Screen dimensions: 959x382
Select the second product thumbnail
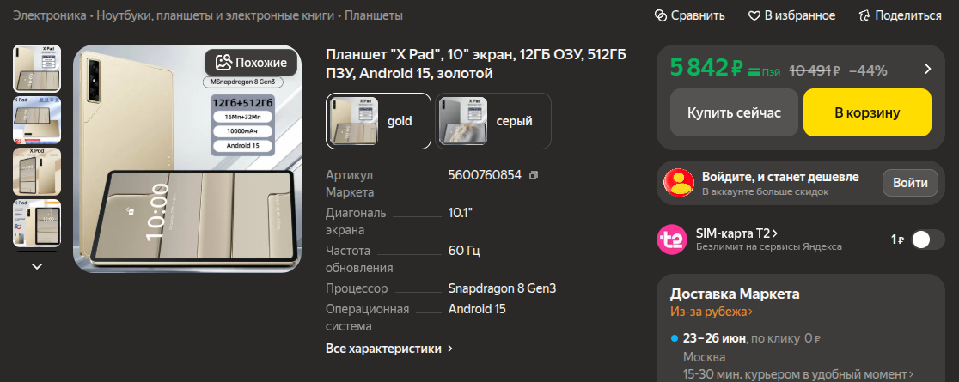click(x=37, y=120)
